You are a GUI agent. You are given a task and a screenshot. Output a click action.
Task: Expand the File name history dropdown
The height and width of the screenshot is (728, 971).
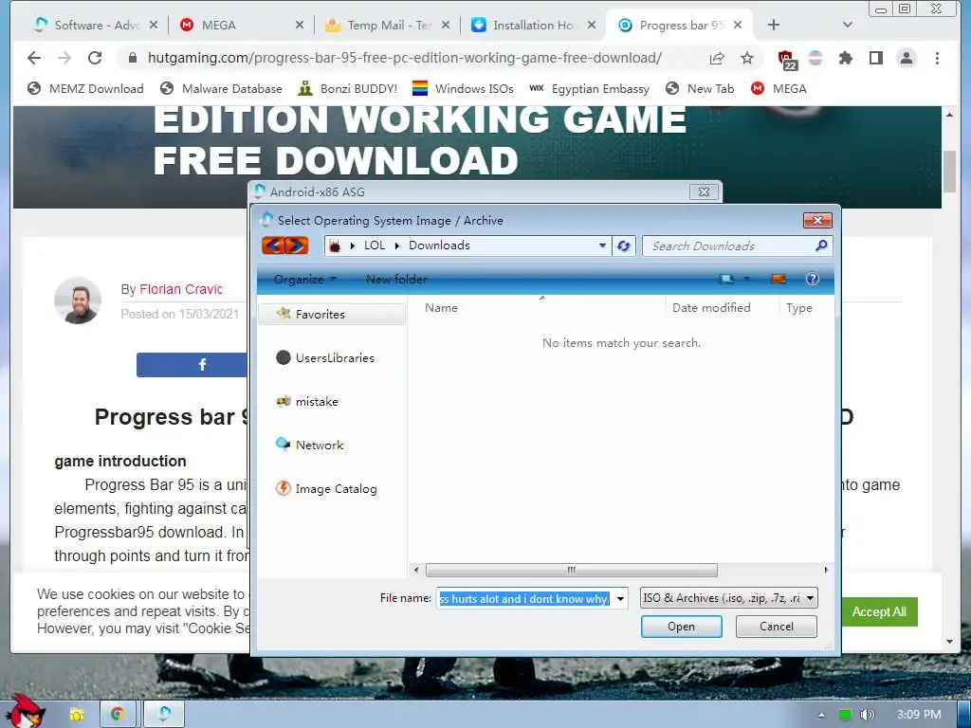tap(620, 599)
